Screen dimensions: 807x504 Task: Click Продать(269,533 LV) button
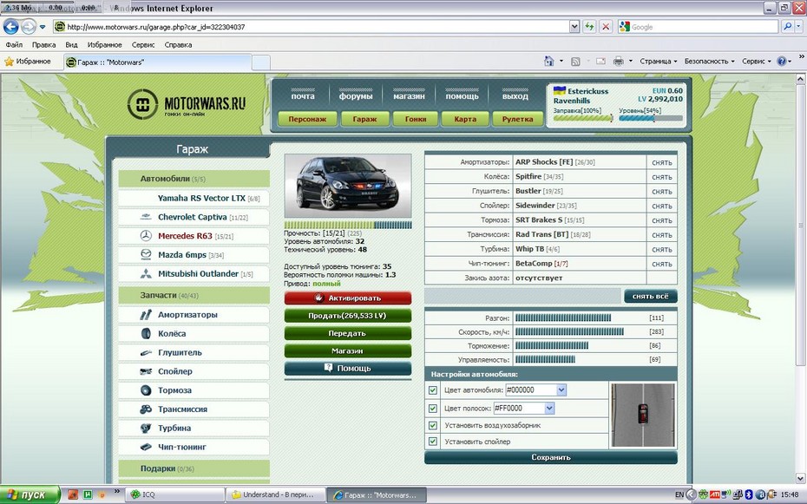(x=348, y=316)
